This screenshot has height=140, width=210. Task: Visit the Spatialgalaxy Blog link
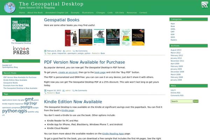10,67
